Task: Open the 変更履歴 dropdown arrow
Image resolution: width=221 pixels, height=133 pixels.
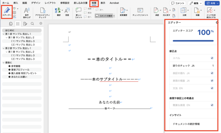Action: click(x=127, y=10)
